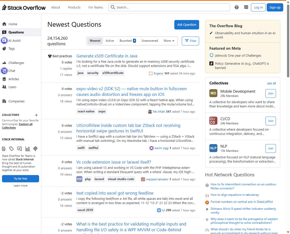The width and height of the screenshot is (290, 234).
Task: Click the Companies building icon
Action: (4, 101)
